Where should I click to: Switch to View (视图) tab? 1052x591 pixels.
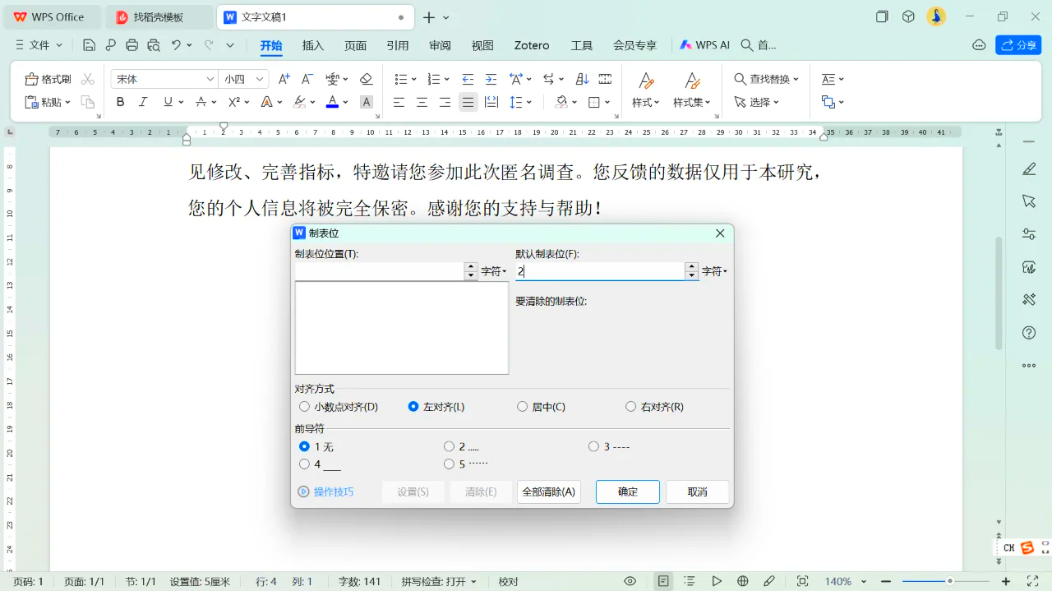point(482,45)
